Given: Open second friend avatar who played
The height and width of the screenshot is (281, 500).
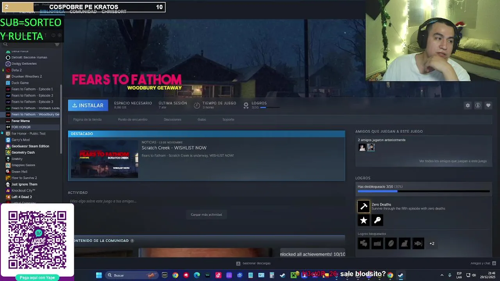Looking at the screenshot, I should point(371,148).
